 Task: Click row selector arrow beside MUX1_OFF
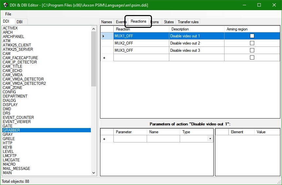point(104,36)
